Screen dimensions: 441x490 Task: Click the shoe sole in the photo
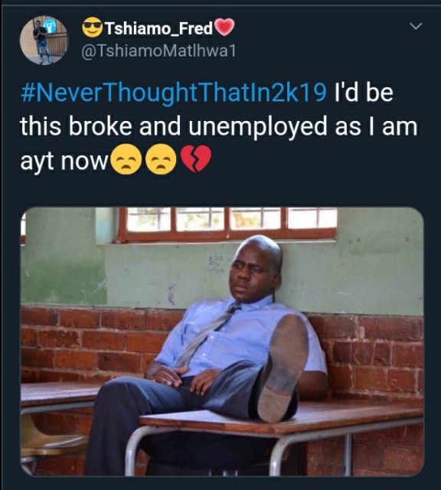283,368
